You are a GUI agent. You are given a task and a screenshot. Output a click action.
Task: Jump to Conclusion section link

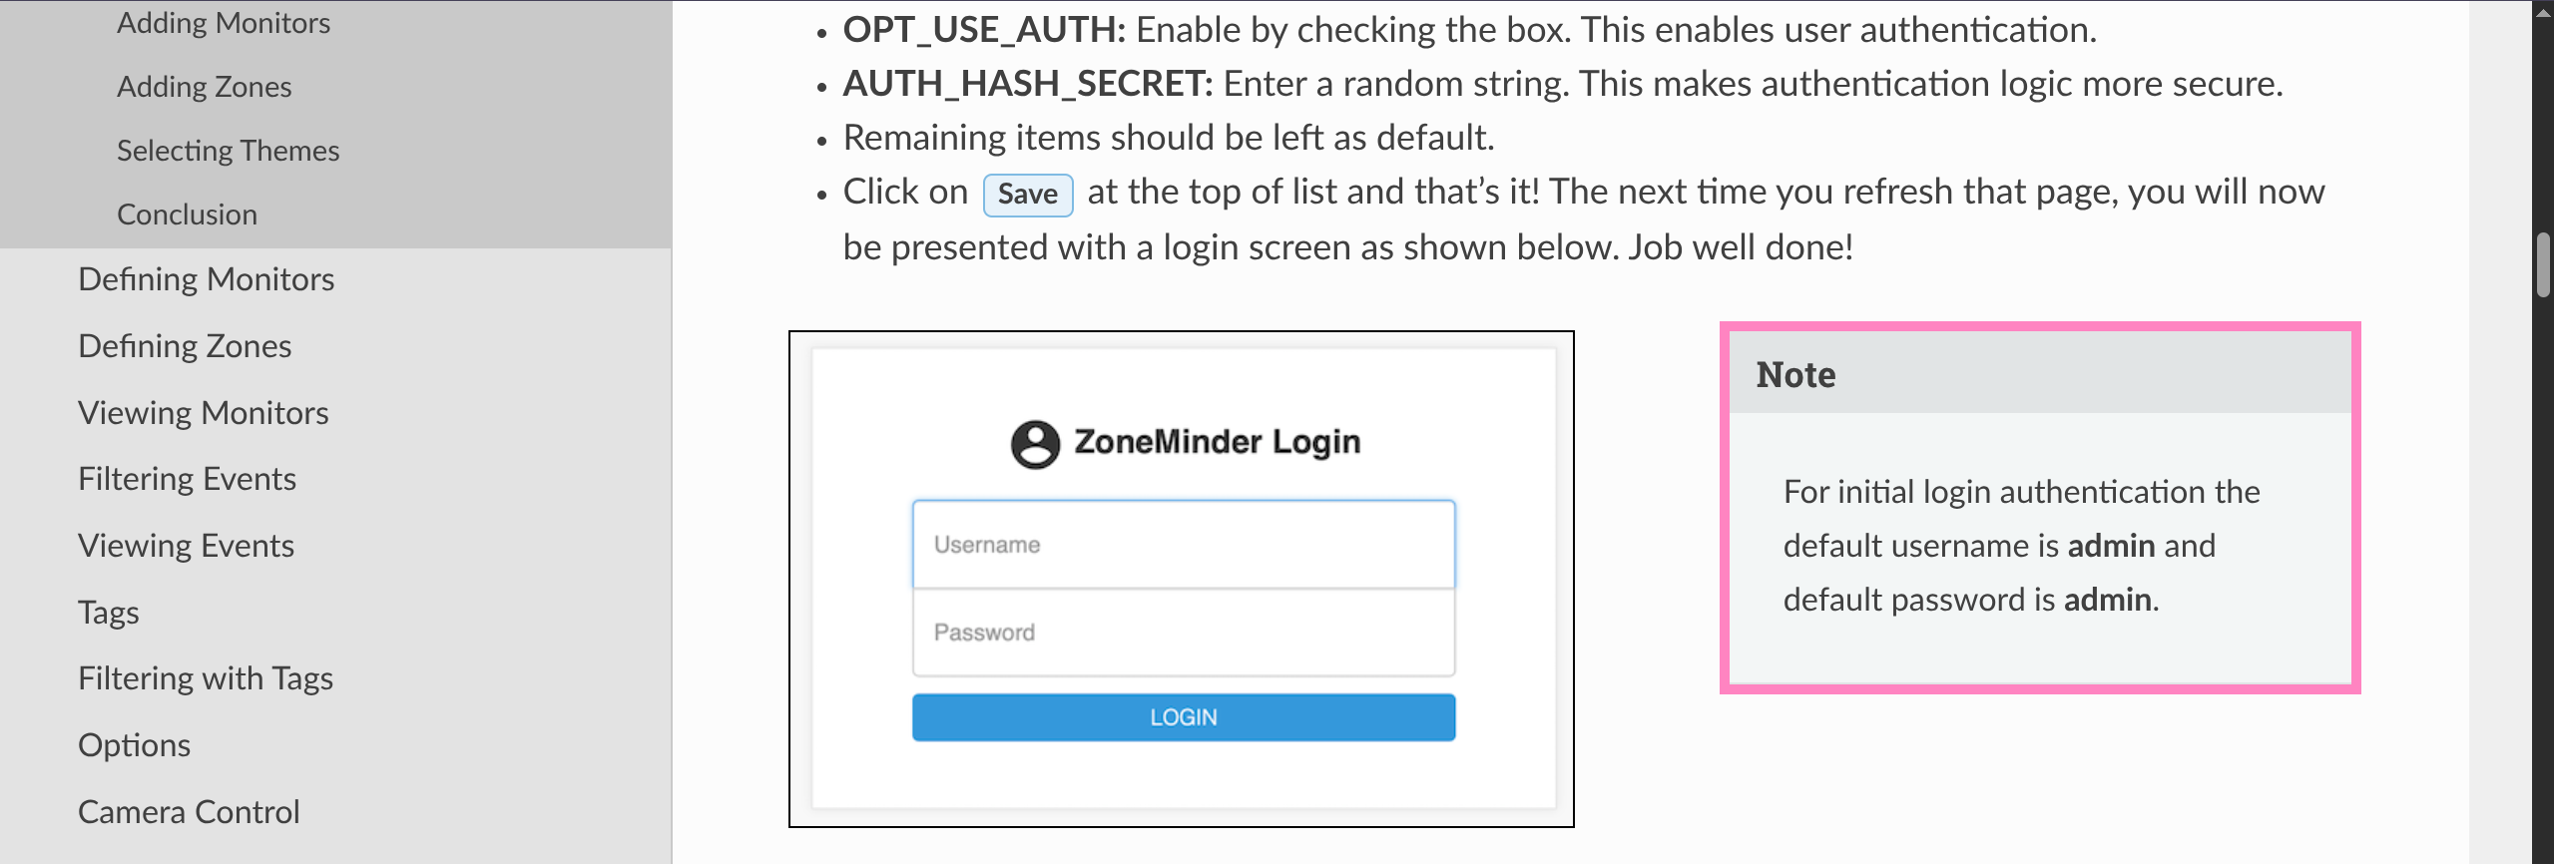188,215
